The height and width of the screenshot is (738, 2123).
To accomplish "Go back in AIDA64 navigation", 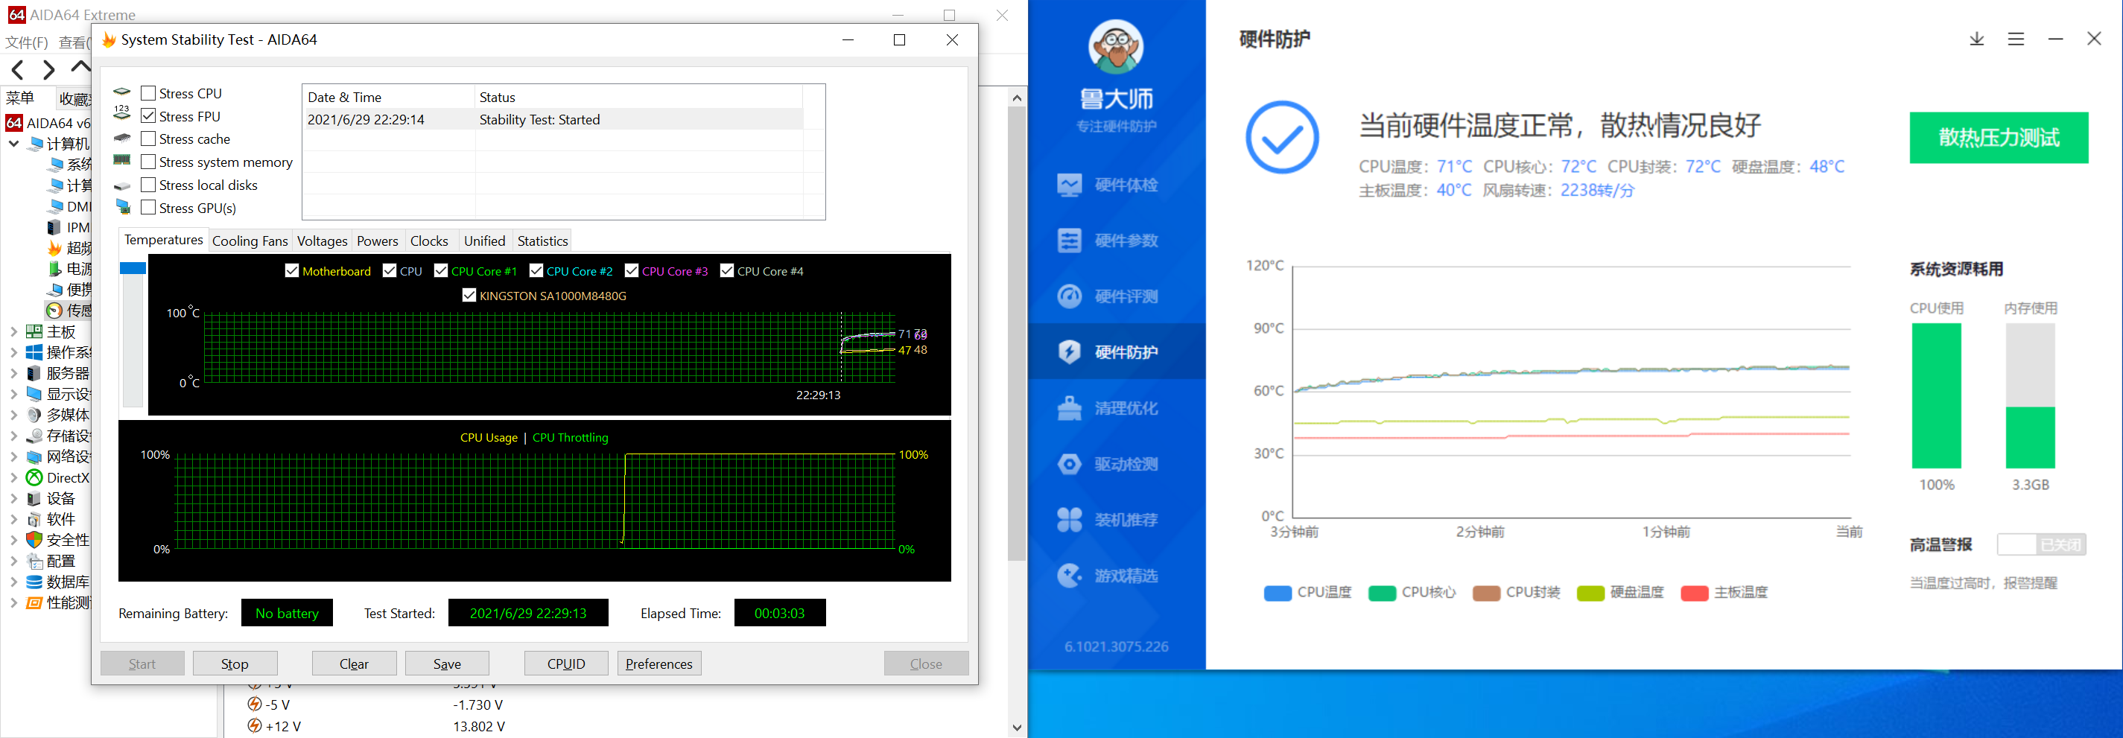I will coord(18,70).
